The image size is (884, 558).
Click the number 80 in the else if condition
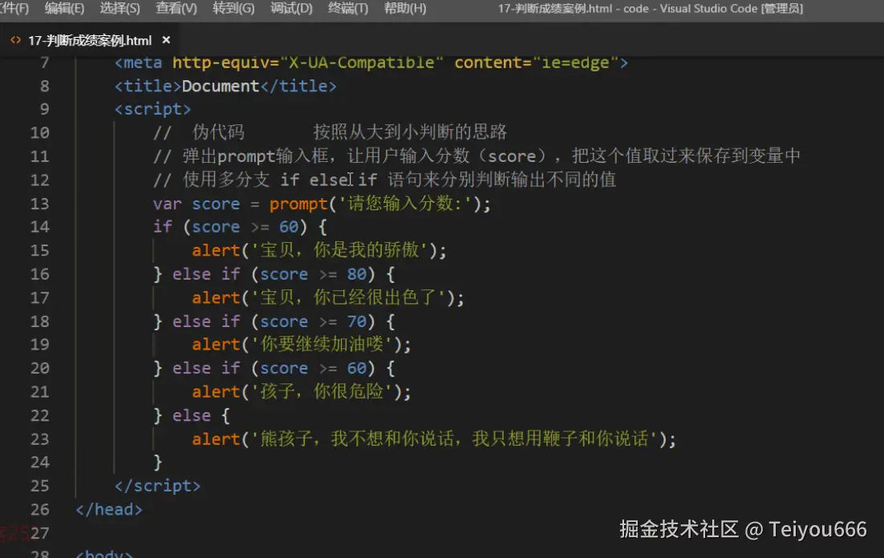click(x=356, y=274)
